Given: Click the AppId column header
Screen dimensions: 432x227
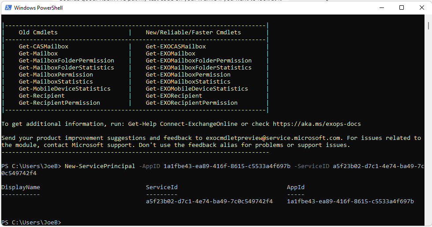Looking at the screenshot, I should (295, 187).
